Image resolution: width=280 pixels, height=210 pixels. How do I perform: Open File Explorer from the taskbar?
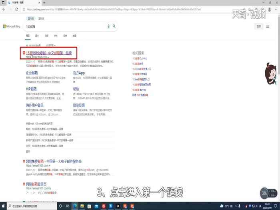click(82, 206)
